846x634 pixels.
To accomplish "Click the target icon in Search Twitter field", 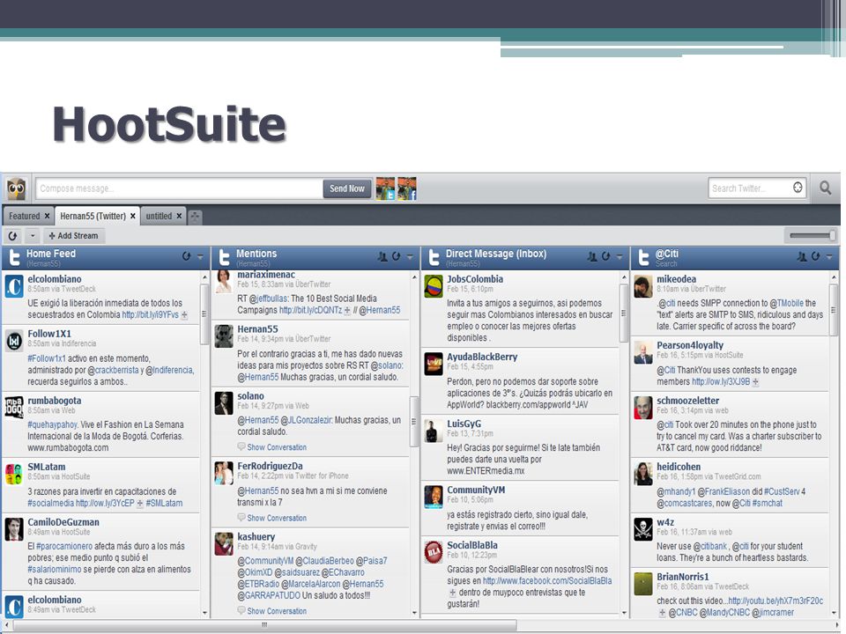I will (798, 188).
